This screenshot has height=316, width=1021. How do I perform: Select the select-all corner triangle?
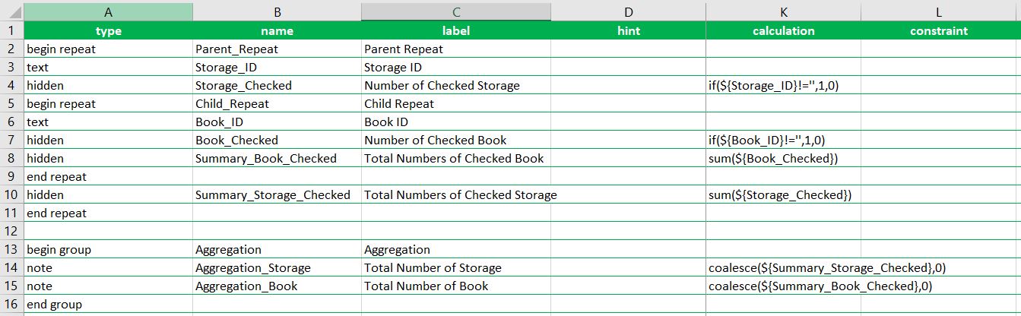click(x=11, y=11)
